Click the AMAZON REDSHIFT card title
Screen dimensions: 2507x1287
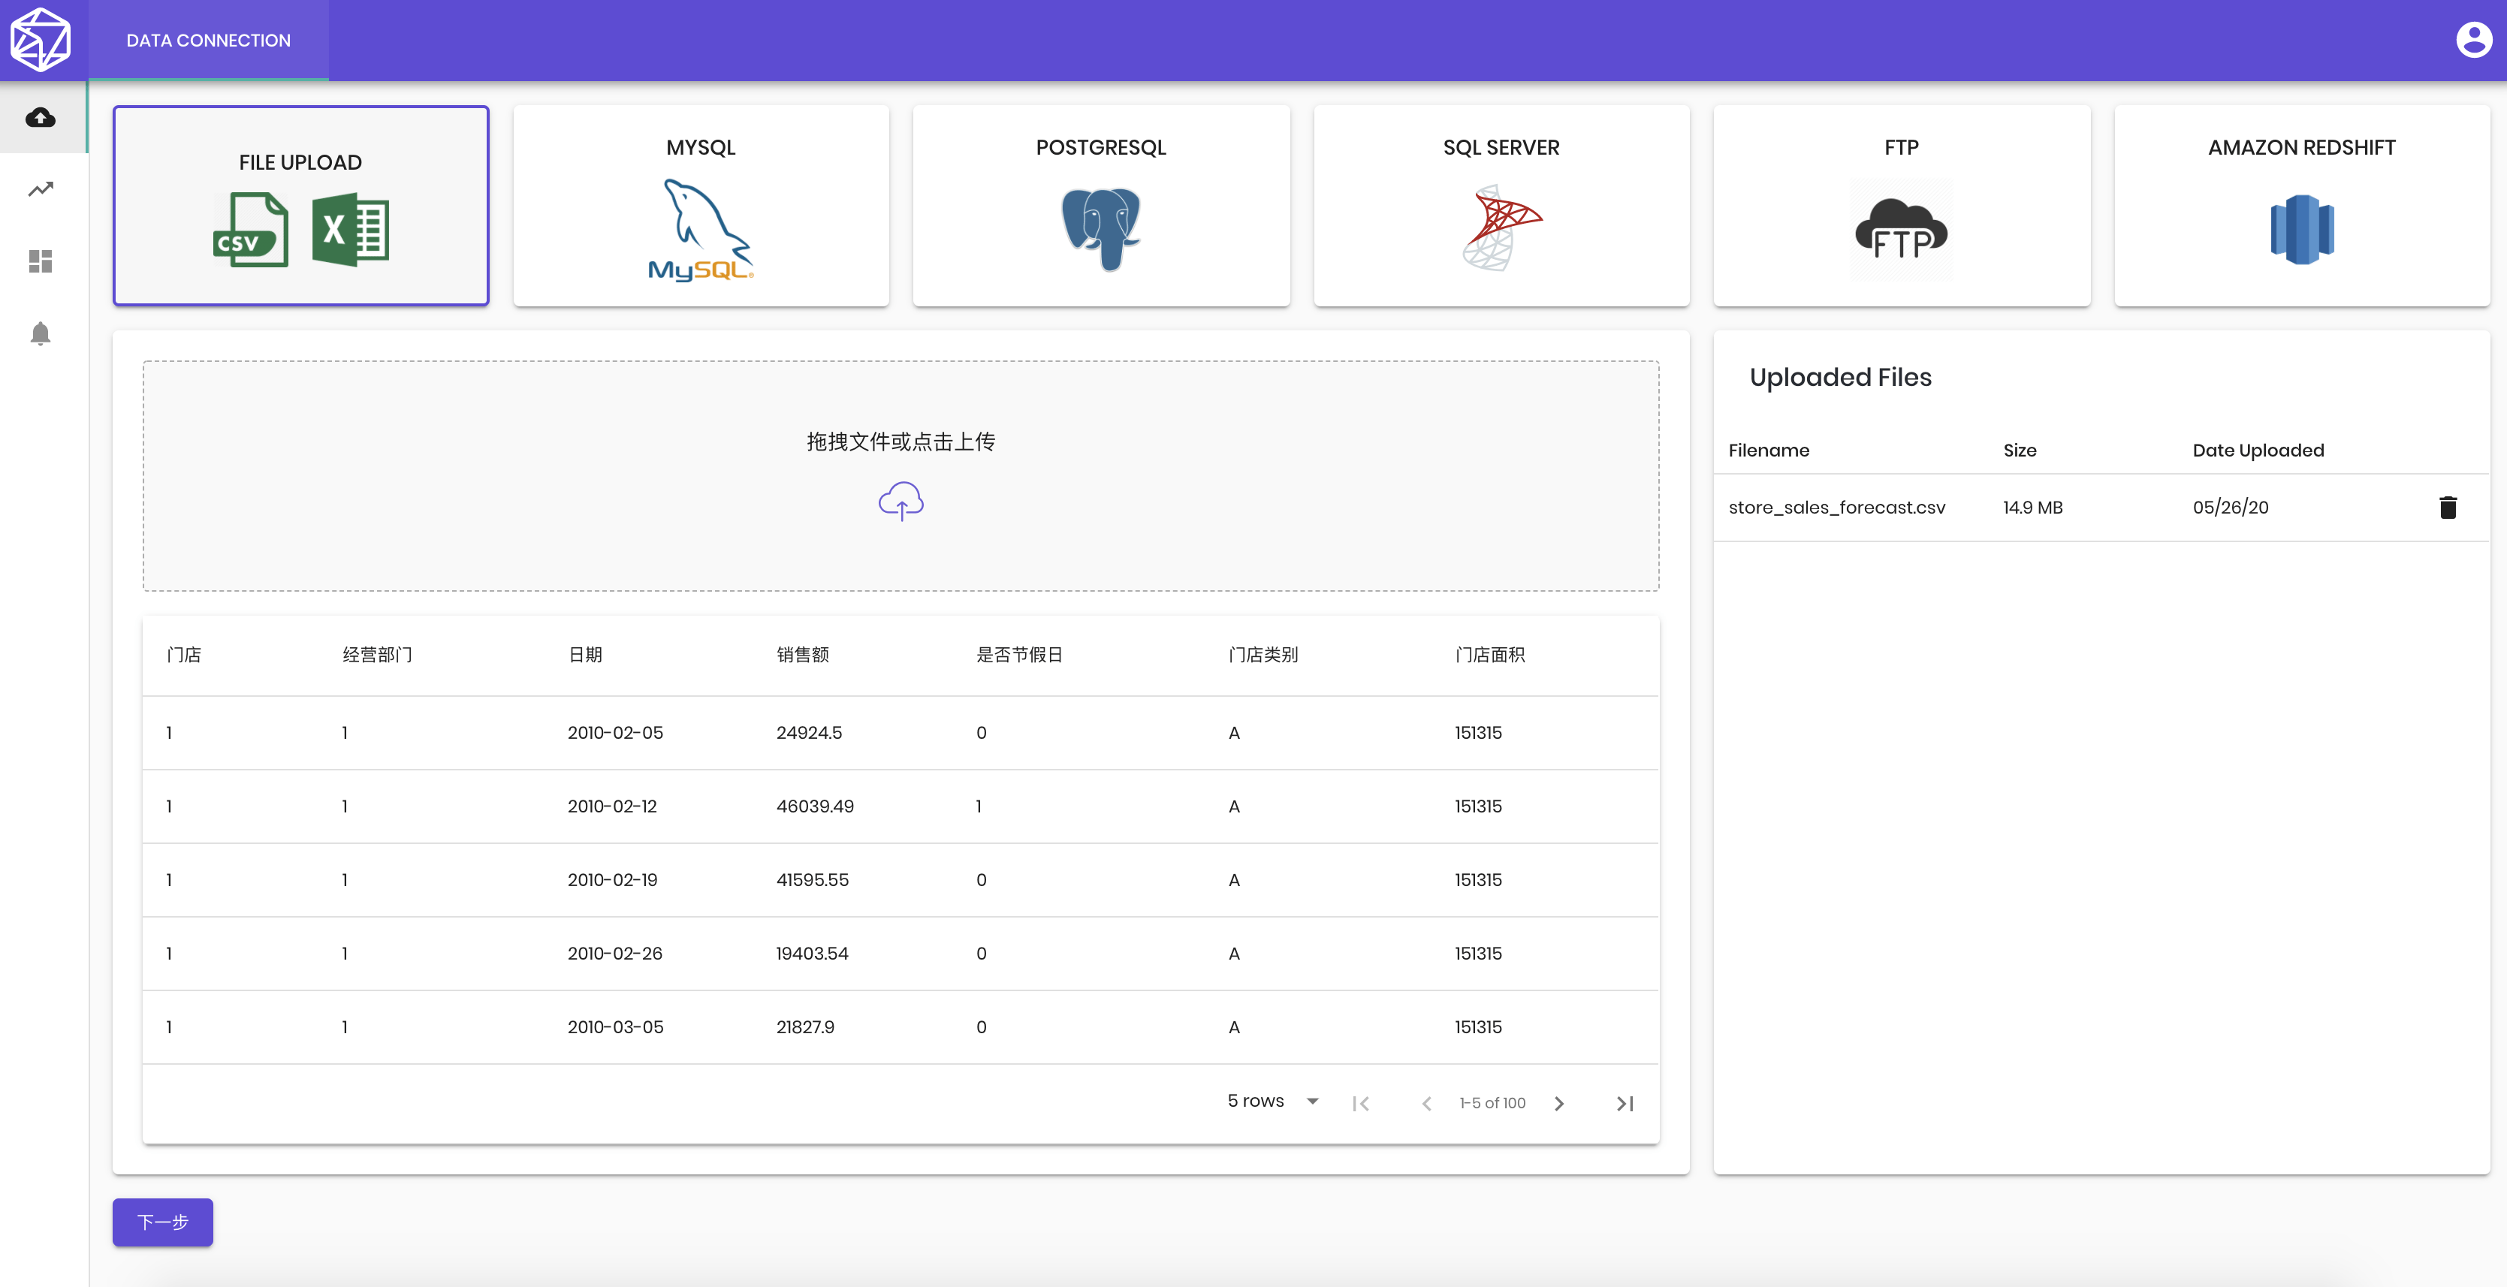[2302, 148]
